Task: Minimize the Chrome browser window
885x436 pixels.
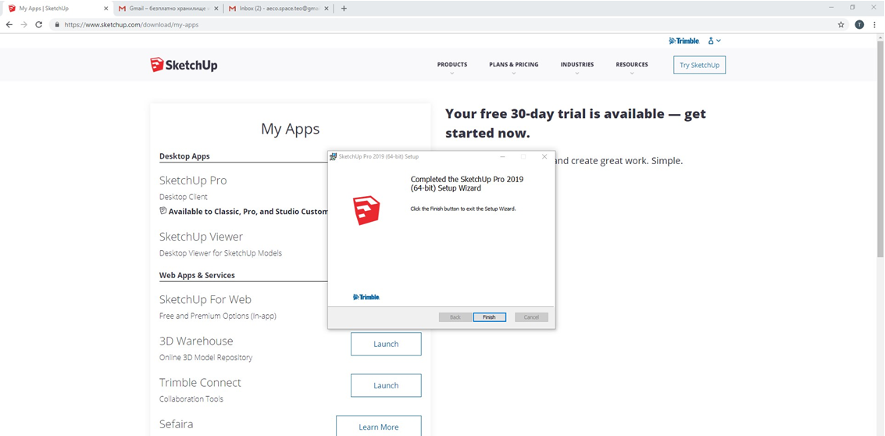Action: click(831, 7)
